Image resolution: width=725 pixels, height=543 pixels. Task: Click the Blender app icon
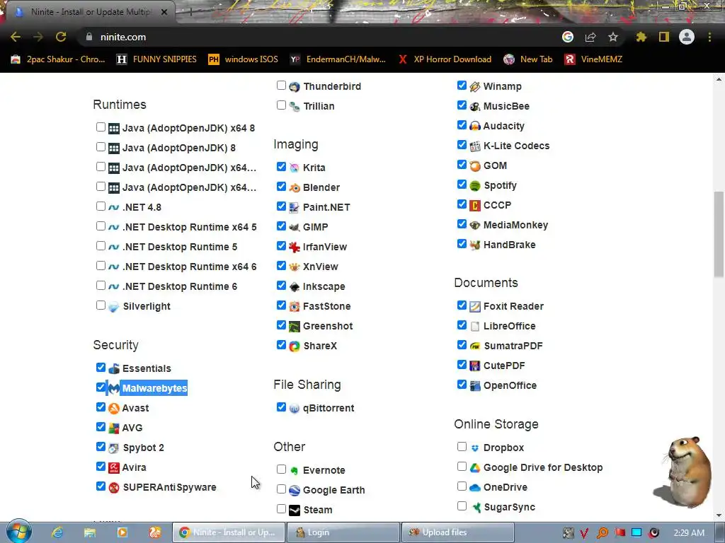click(x=295, y=187)
